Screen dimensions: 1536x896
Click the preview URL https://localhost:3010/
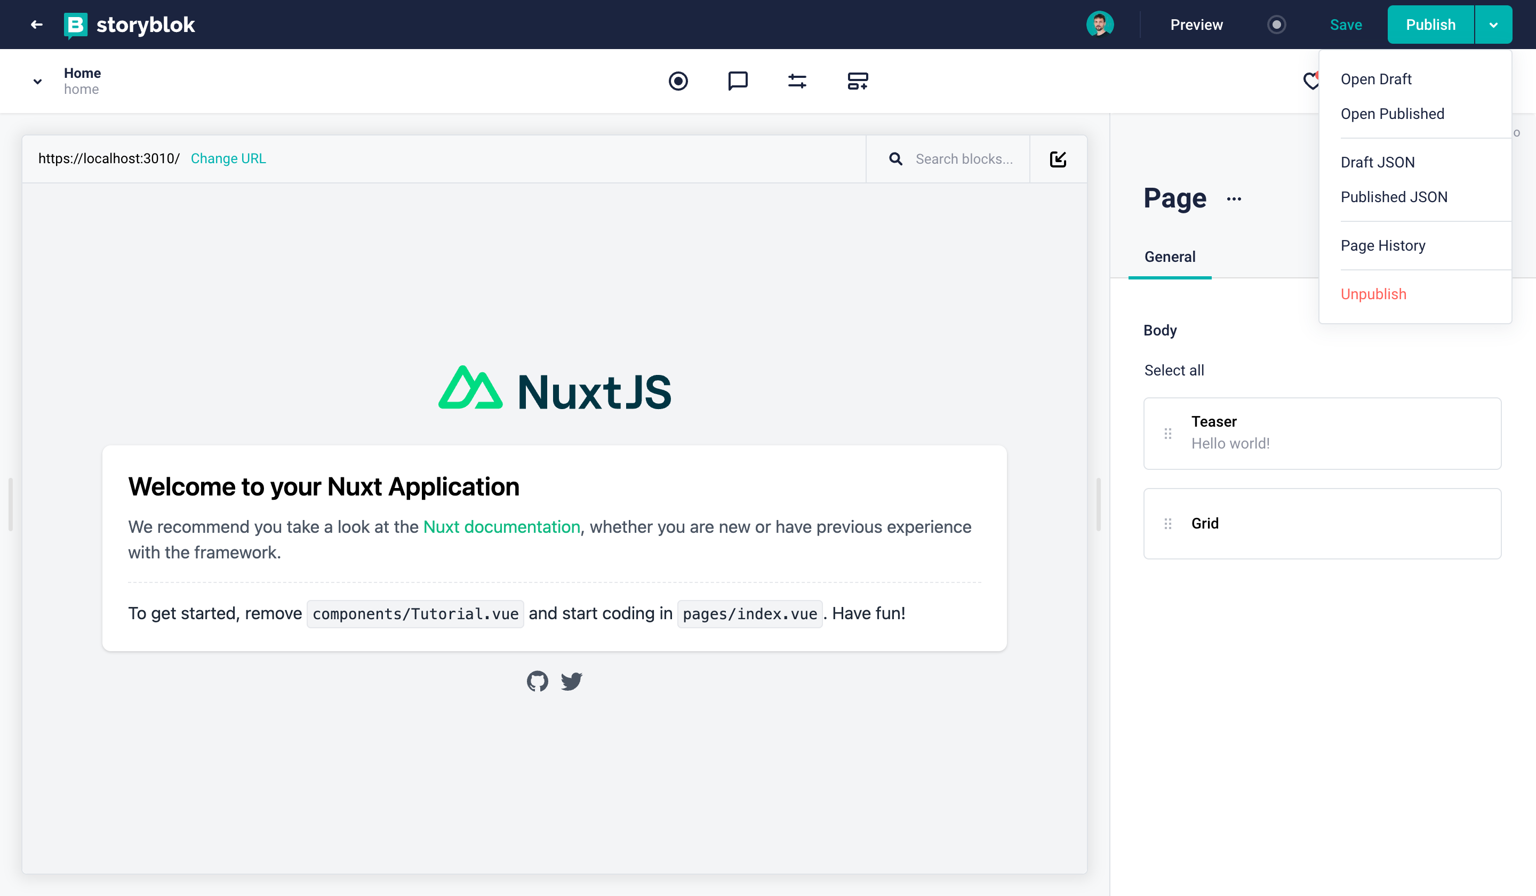pyautogui.click(x=109, y=158)
